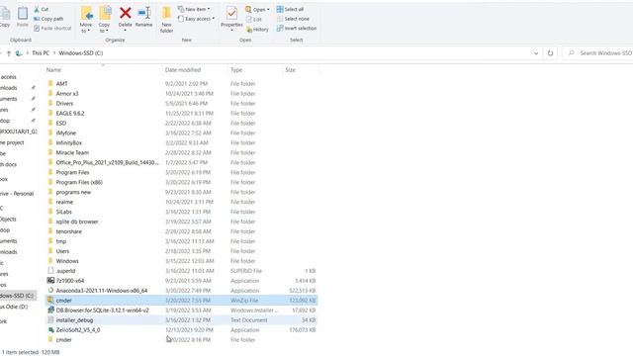Click the 7z1900-x64 application icon
Screen dimensions: 633x356
point(50,280)
